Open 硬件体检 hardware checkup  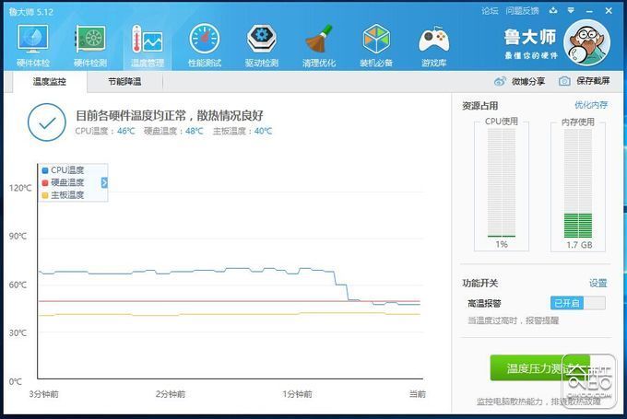point(33,45)
